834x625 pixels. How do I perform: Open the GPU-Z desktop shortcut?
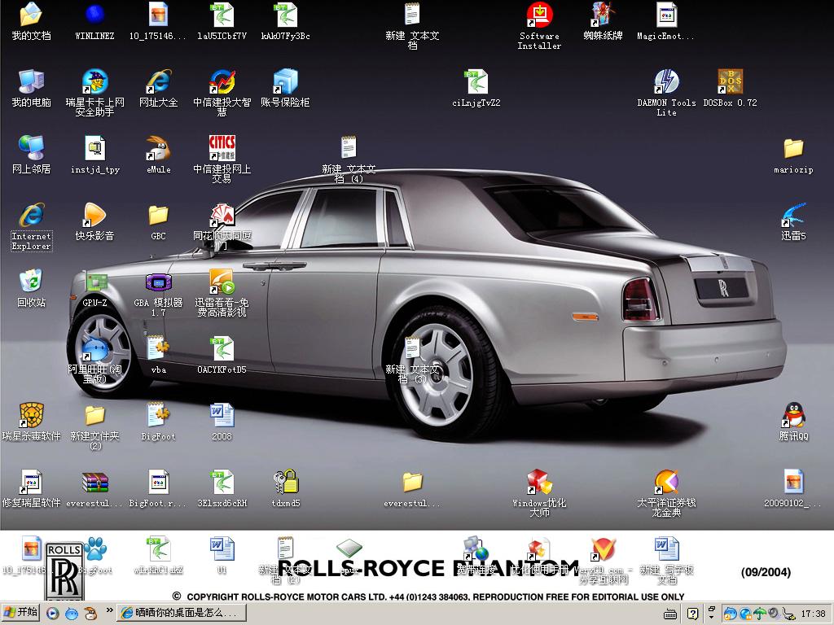coord(95,283)
